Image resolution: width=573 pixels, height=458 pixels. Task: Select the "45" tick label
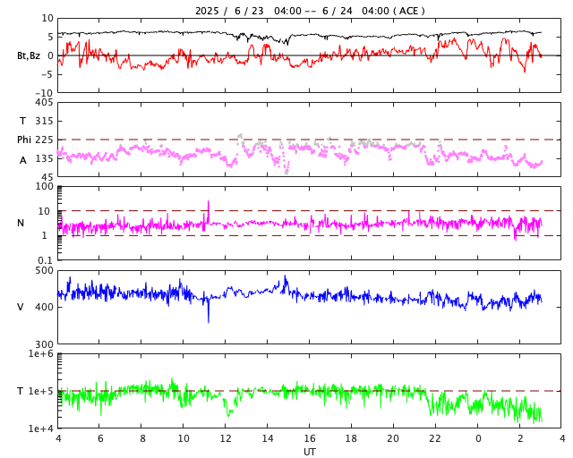click(x=47, y=177)
